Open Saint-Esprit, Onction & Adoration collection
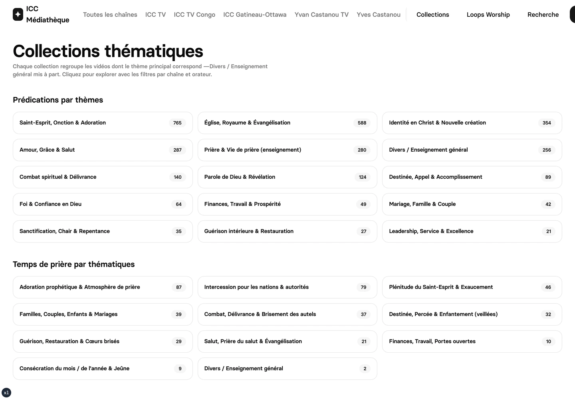 (103, 123)
